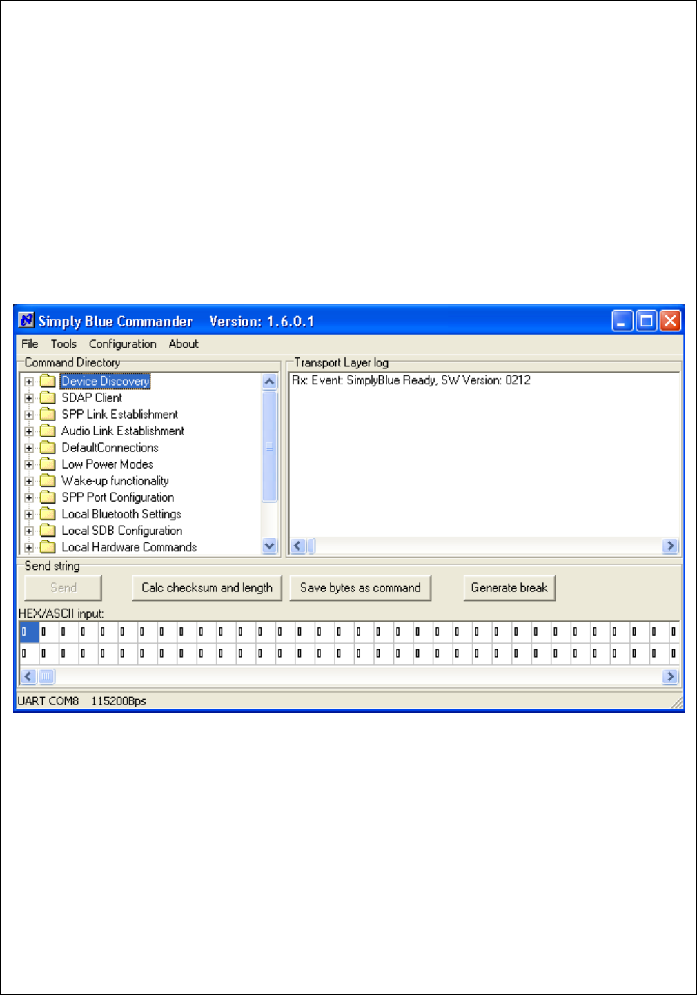Screen dimensions: 697x995
Task: Open the Tools menu
Action: click(63, 344)
